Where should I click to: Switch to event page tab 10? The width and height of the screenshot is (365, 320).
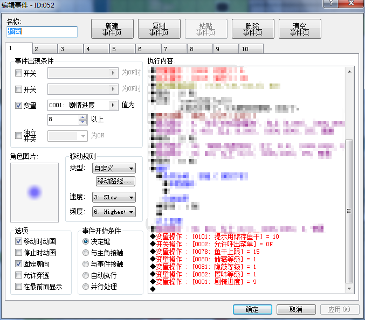click(x=251, y=49)
